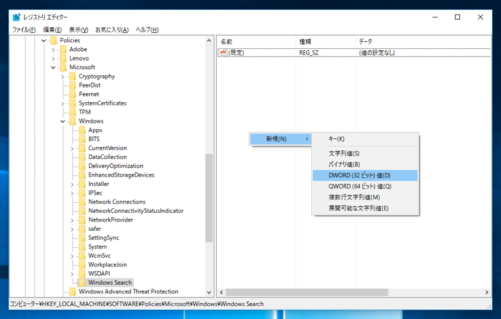This screenshot has height=319, width=501.
Task: Collapse the Windows key
Action: (x=63, y=121)
